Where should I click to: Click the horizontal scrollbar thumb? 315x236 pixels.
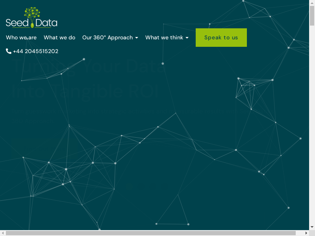[154, 233]
